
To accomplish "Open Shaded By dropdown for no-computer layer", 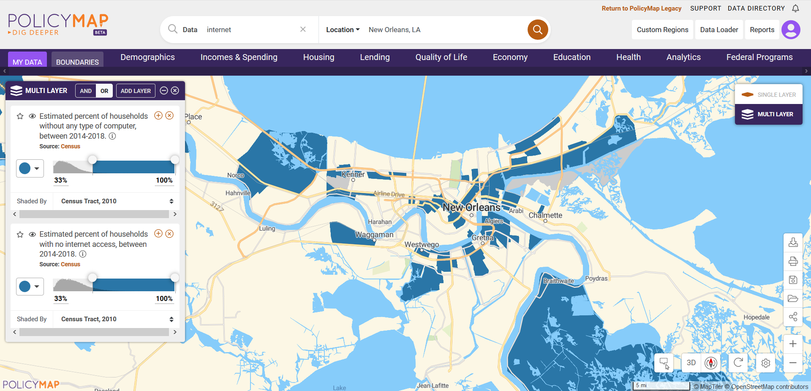I will (x=116, y=201).
